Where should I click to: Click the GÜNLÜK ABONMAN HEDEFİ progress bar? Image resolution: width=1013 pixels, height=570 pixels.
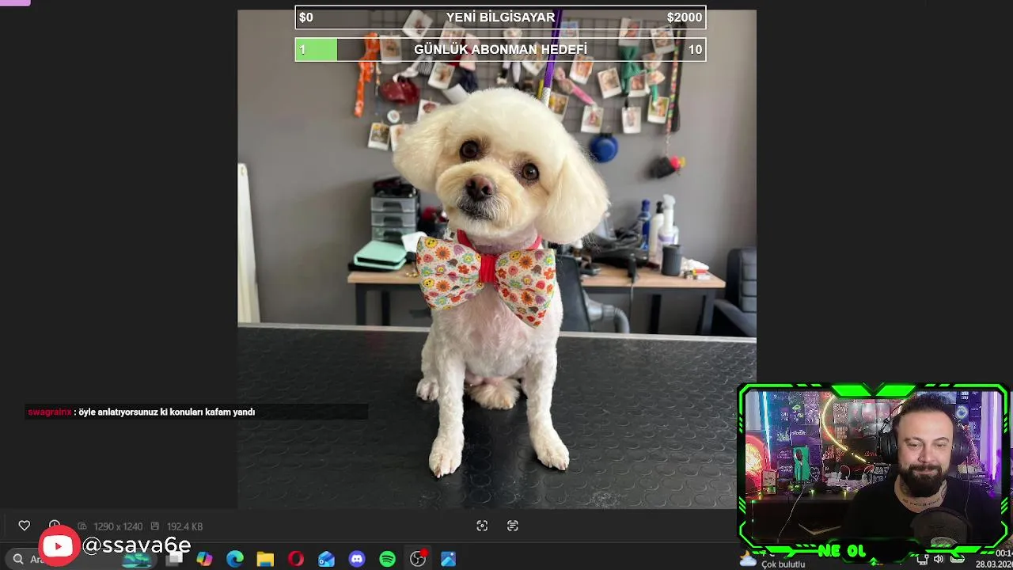500,50
